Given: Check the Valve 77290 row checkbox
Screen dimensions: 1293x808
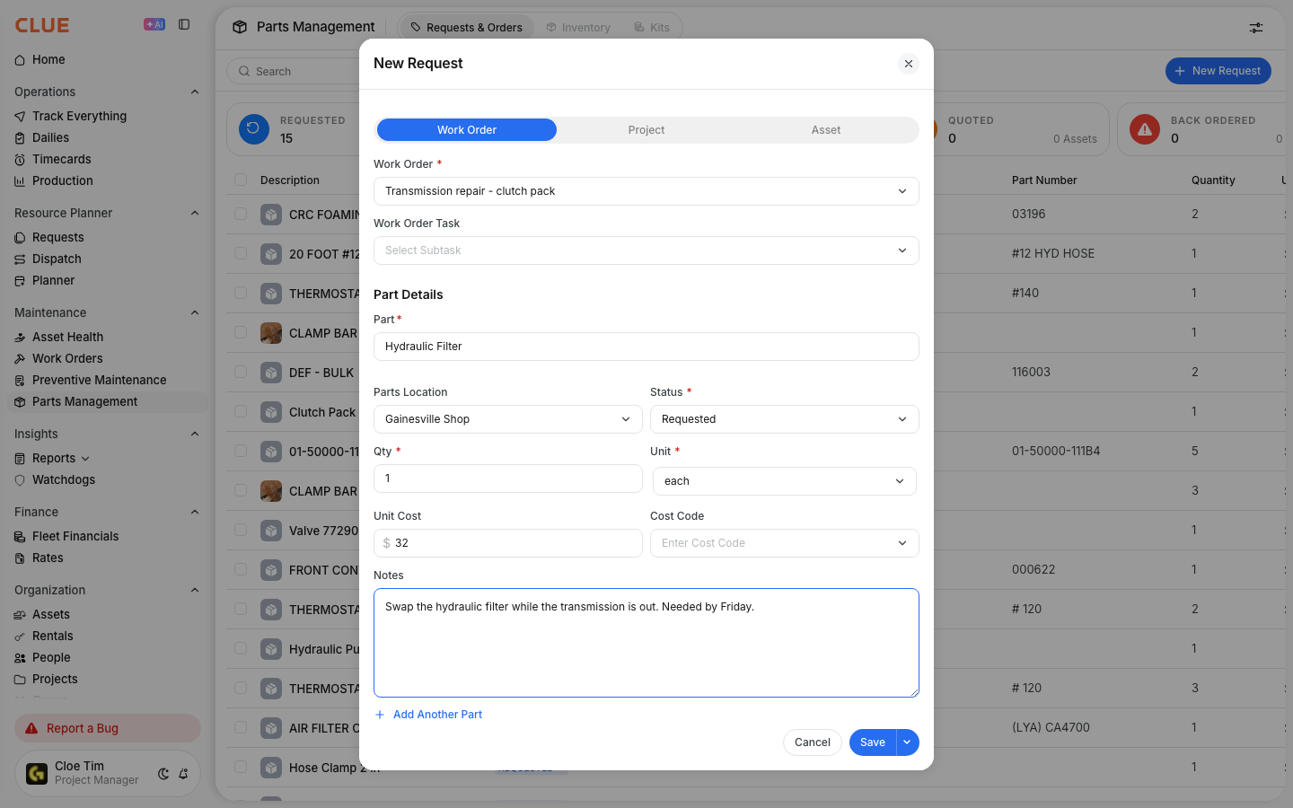Looking at the screenshot, I should 241,530.
